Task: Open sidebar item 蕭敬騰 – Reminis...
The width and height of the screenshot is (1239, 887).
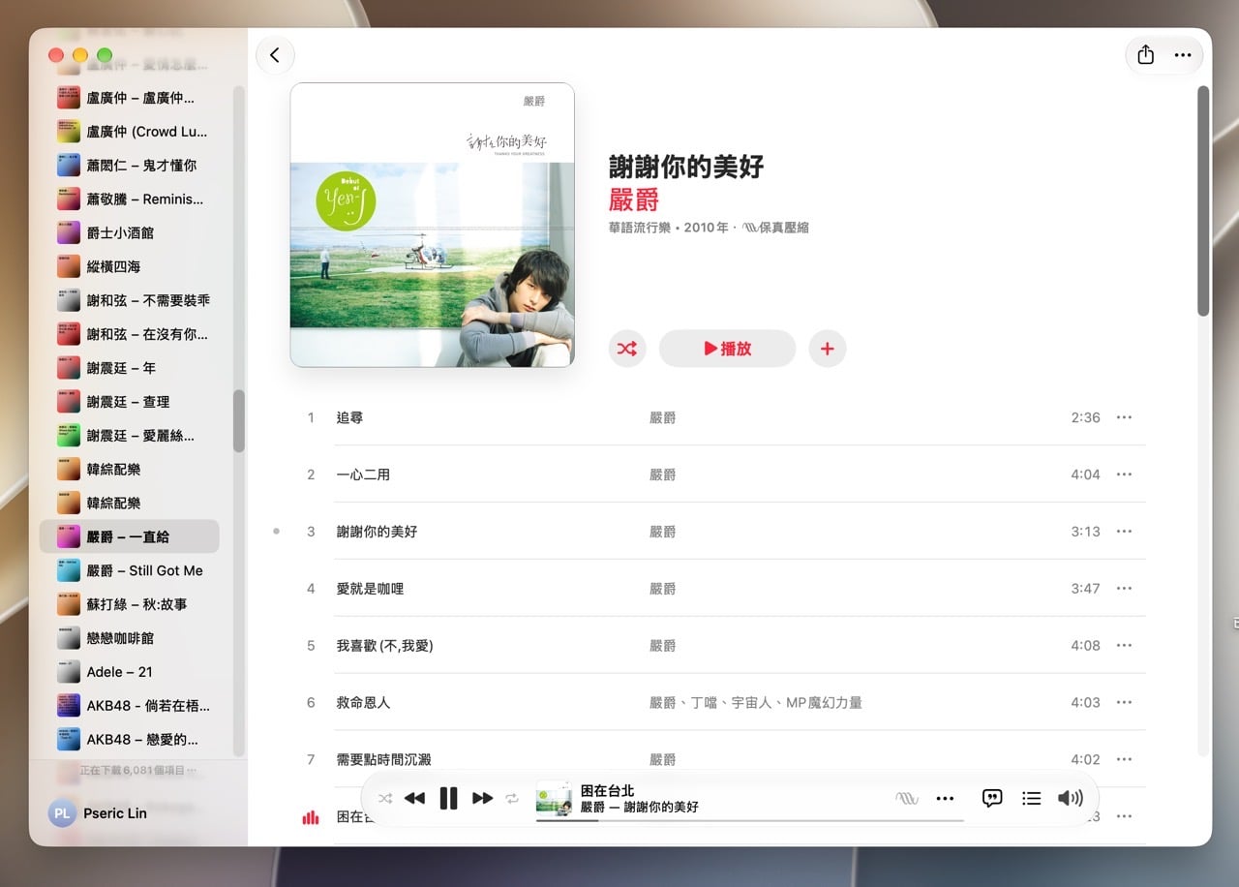Action: coord(130,199)
